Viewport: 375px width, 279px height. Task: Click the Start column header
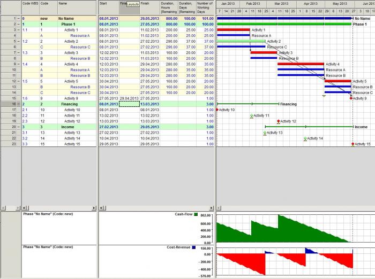[109, 7]
